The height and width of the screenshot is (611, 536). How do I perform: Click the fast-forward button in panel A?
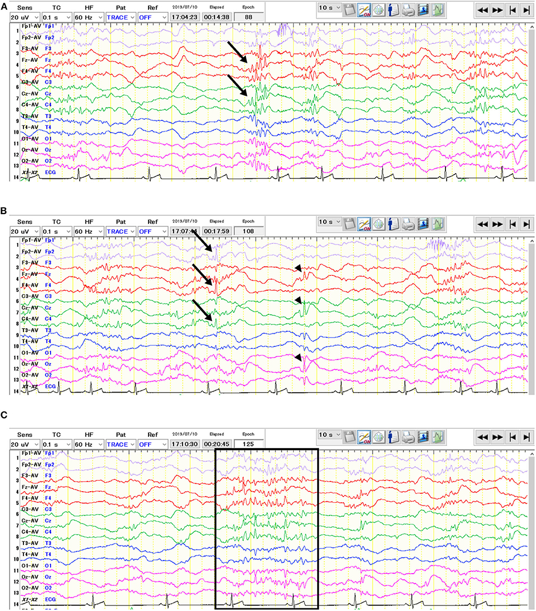click(x=498, y=11)
